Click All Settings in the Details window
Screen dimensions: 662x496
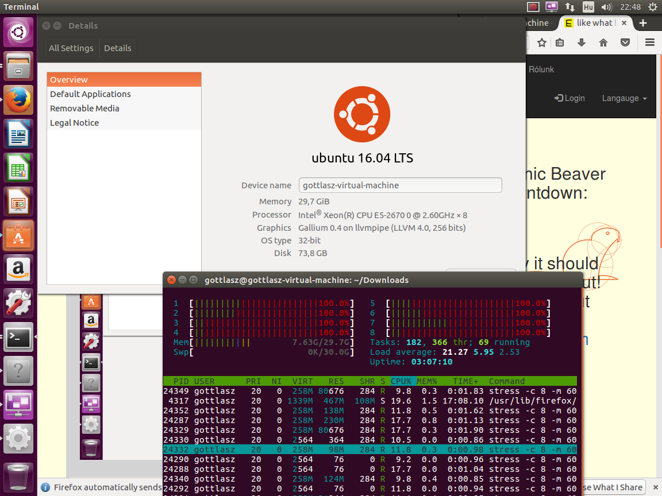(x=71, y=48)
